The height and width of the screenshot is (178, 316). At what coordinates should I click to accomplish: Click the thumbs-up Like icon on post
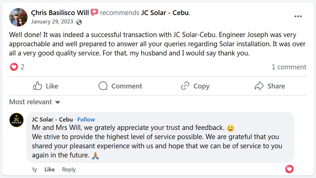click(x=37, y=86)
